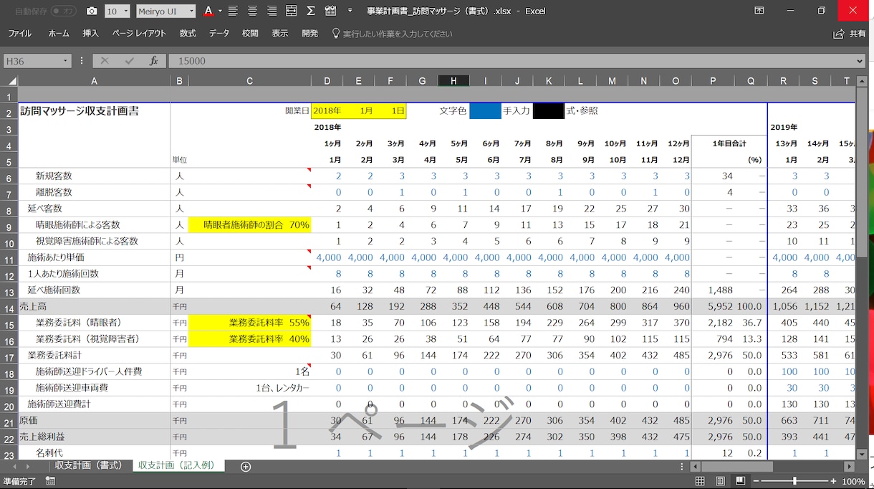Center align text in quick access toolbar
This screenshot has width=874, height=489.
coord(252,11)
